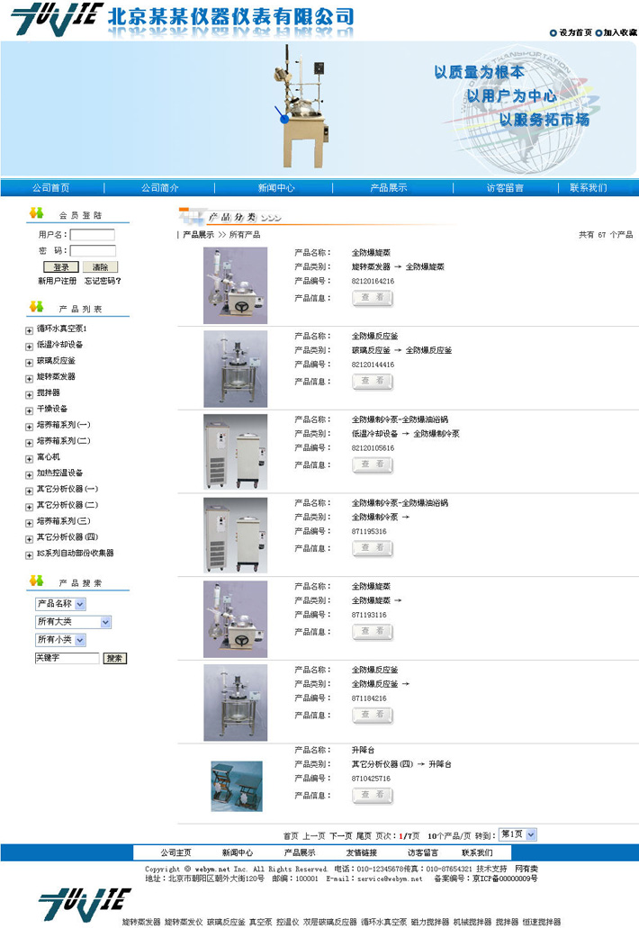Expand the 搅拌器 category

[29, 395]
